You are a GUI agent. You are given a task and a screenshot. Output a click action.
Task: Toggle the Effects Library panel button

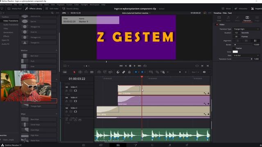(x=34, y=9)
